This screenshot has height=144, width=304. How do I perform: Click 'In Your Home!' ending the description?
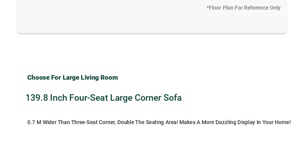click(274, 123)
